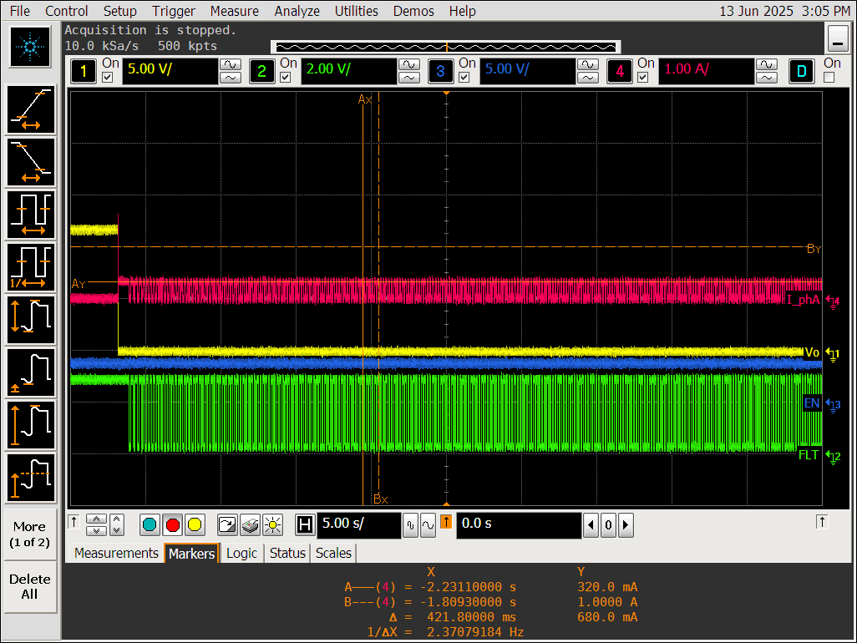Open the Analyze menu

pos(297,11)
